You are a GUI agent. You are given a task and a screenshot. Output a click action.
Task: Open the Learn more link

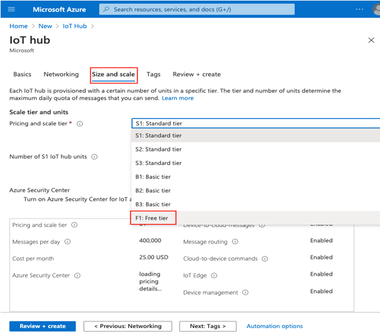pos(178,98)
